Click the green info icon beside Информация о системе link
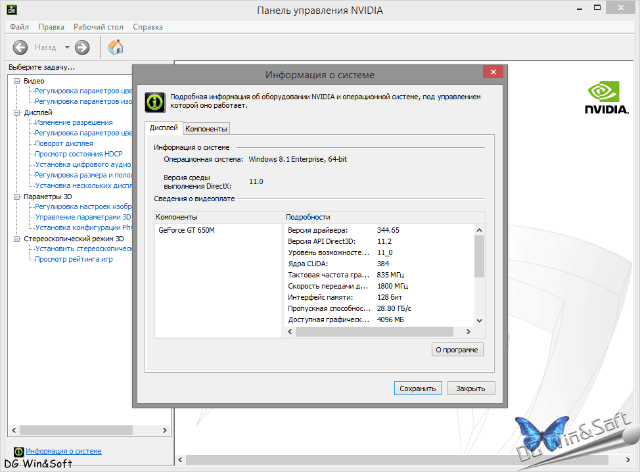The image size is (640, 472). point(19,452)
